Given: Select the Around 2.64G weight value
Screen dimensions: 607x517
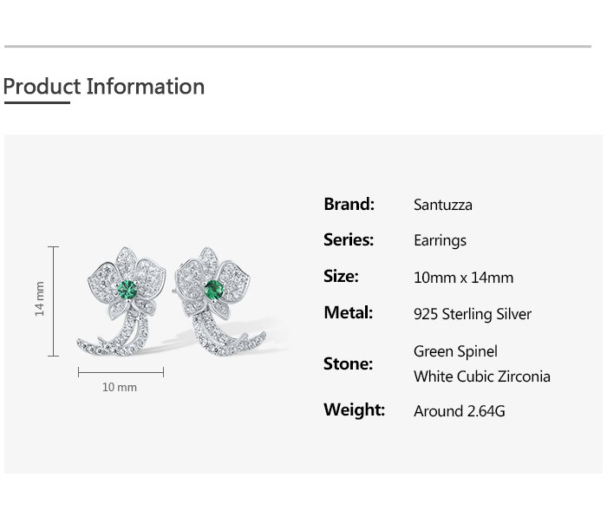Looking at the screenshot, I should click(x=459, y=411).
